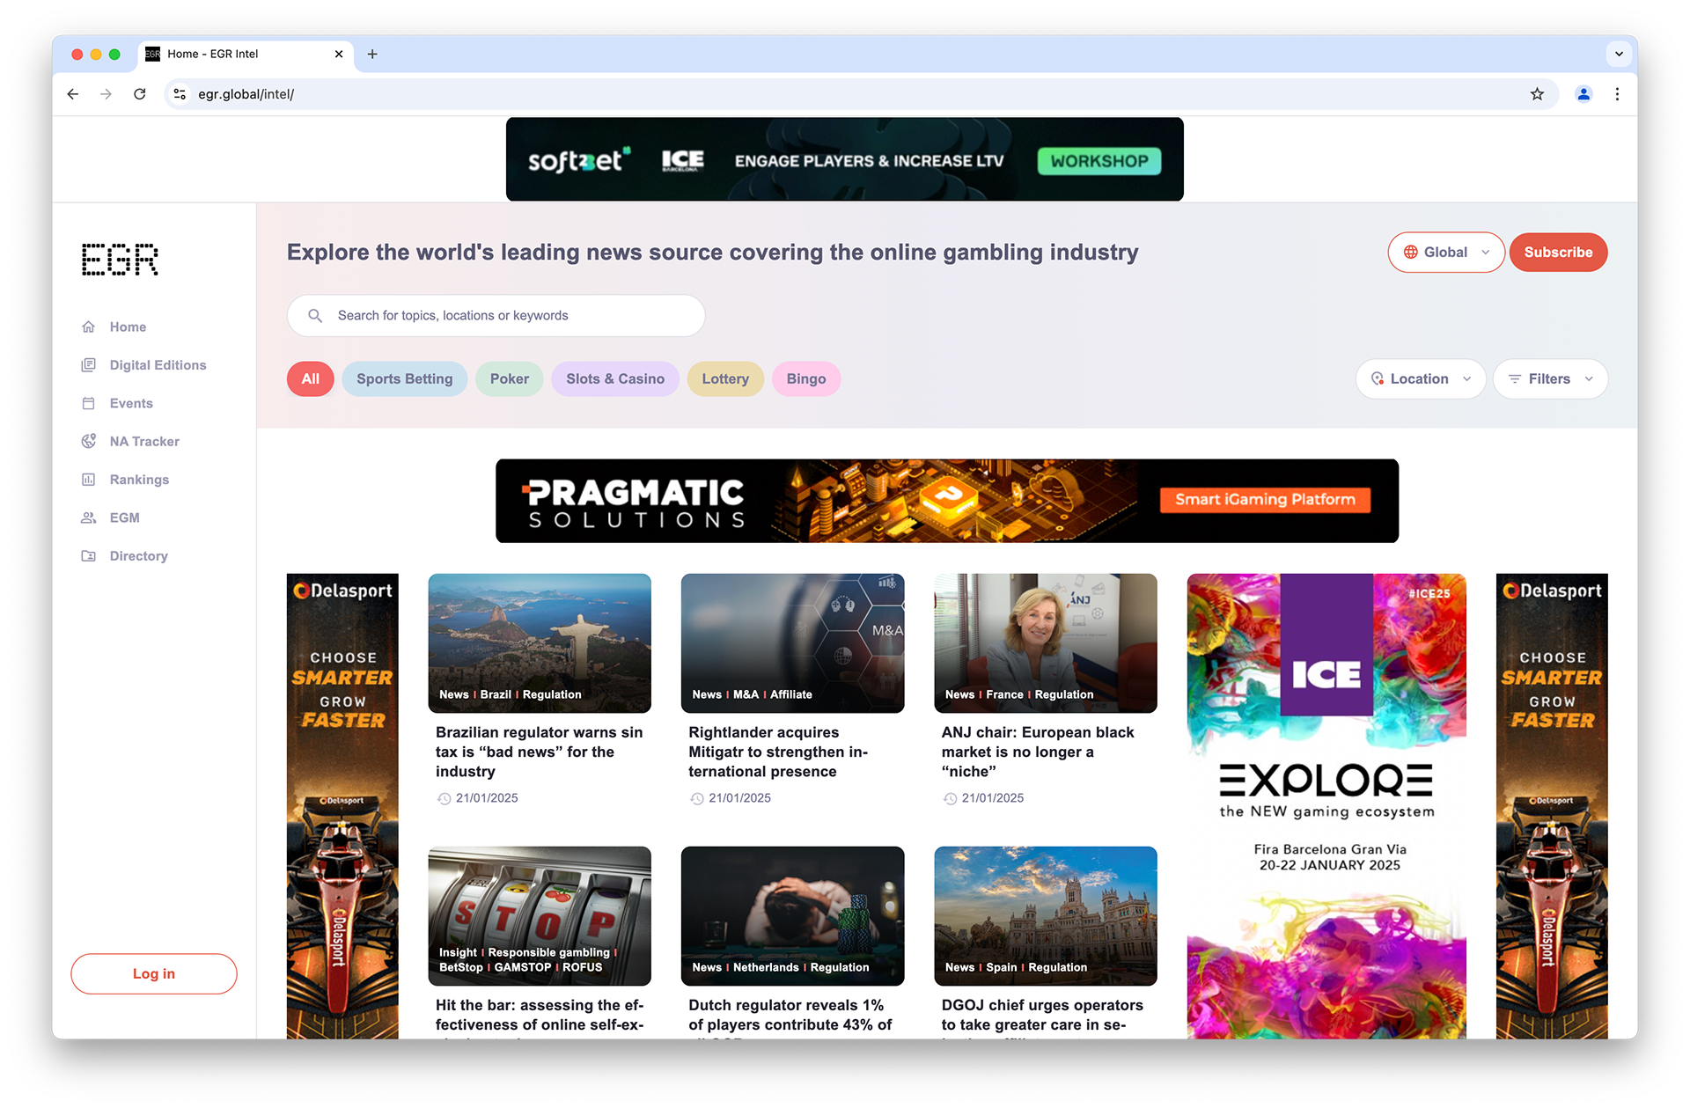Close the Home - EGR Intel tab
Viewport: 1690px width, 1108px height.
pyautogui.click(x=339, y=54)
